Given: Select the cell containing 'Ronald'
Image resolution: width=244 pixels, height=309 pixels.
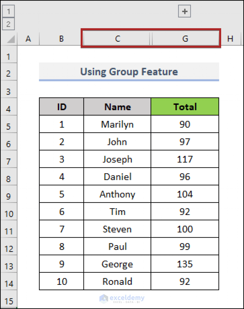Looking at the screenshot, I should [117, 281].
